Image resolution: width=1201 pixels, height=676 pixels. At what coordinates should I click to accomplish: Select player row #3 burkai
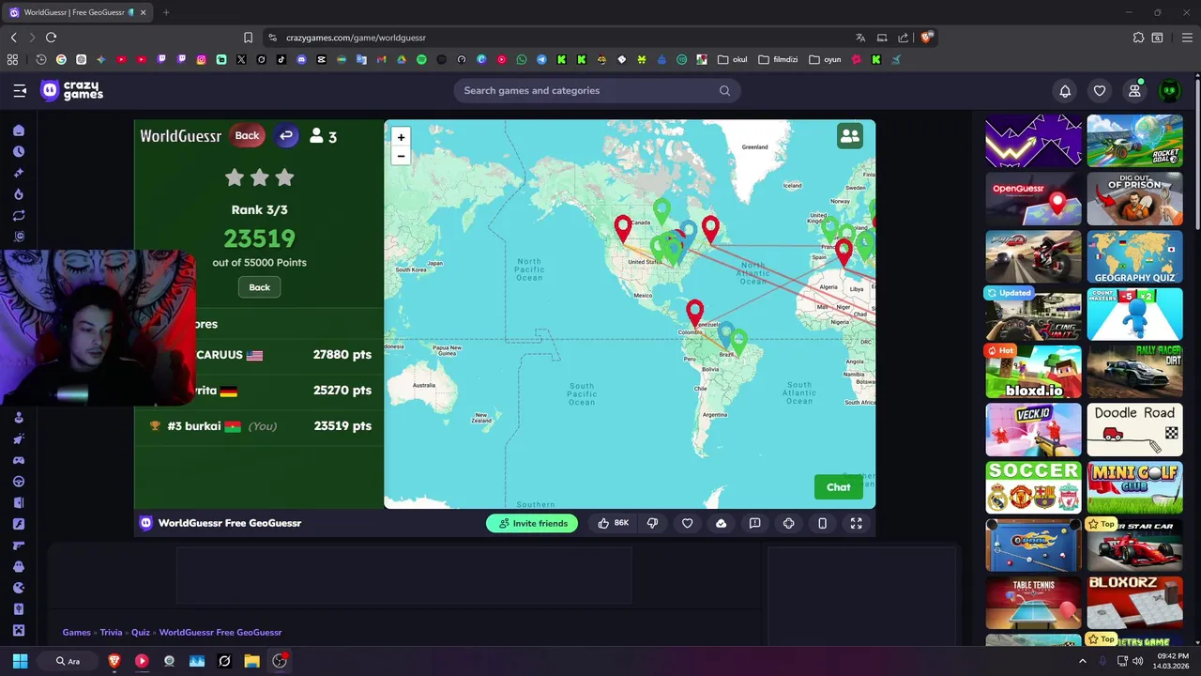(x=259, y=426)
